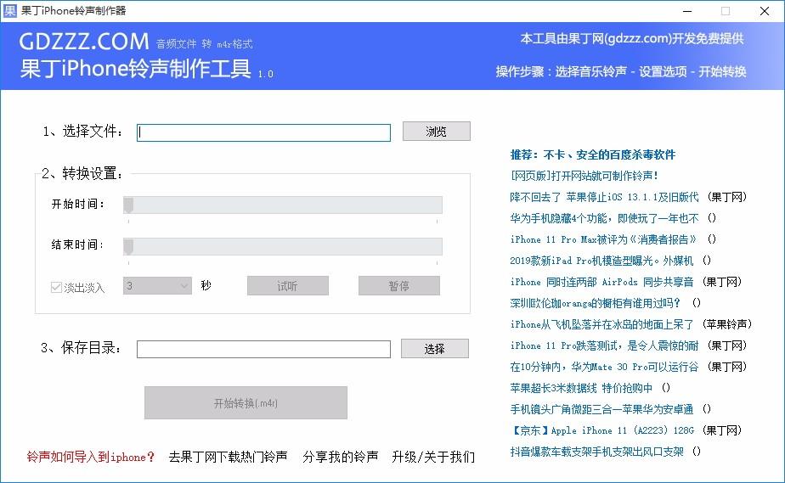The image size is (785, 483).
Task: Click the 保存目录 save directory field
Action: 263,349
